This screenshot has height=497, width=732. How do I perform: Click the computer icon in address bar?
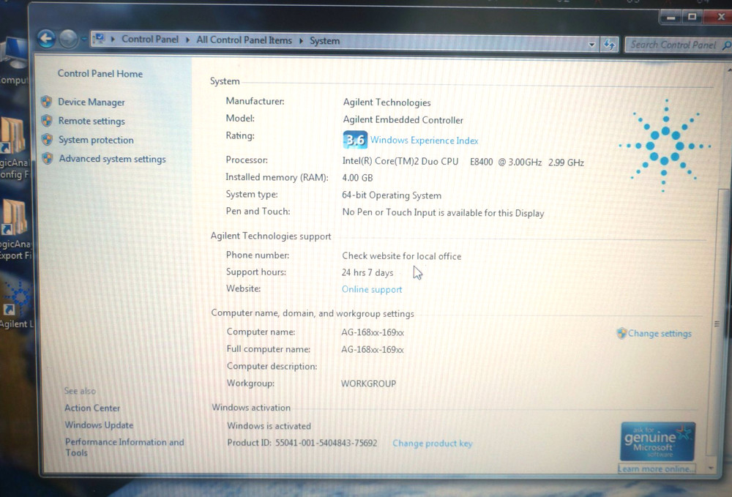(99, 39)
